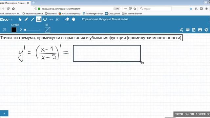Select the Ellipse shape tool
The height and width of the screenshot is (118, 210).
(x=45, y=19)
